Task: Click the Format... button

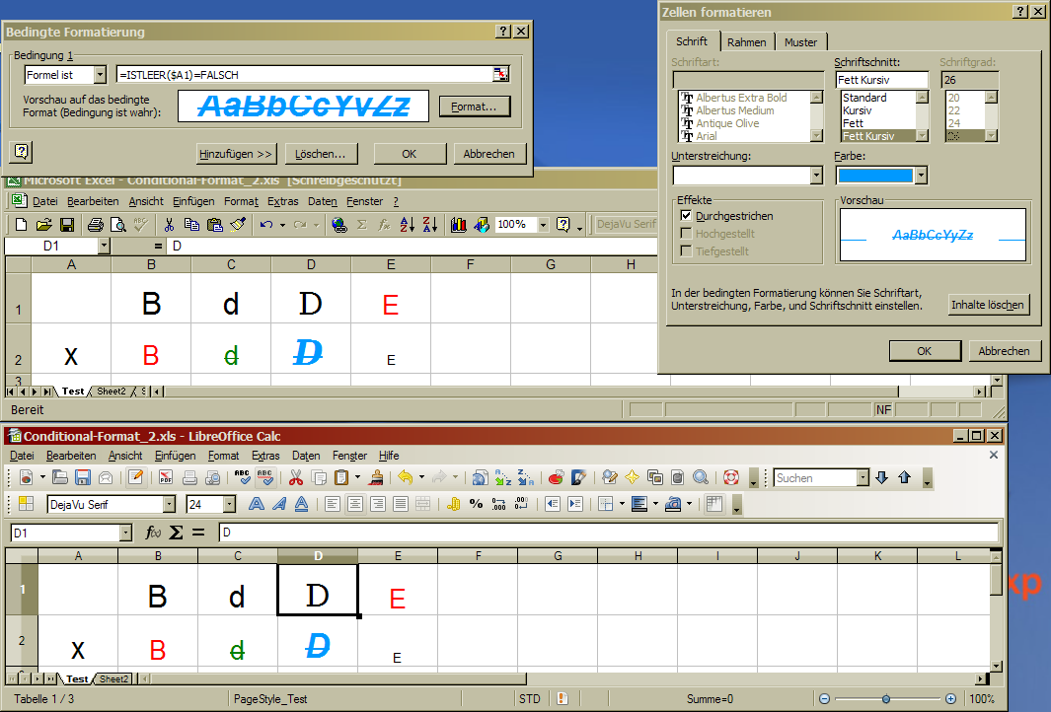Action: pos(480,107)
